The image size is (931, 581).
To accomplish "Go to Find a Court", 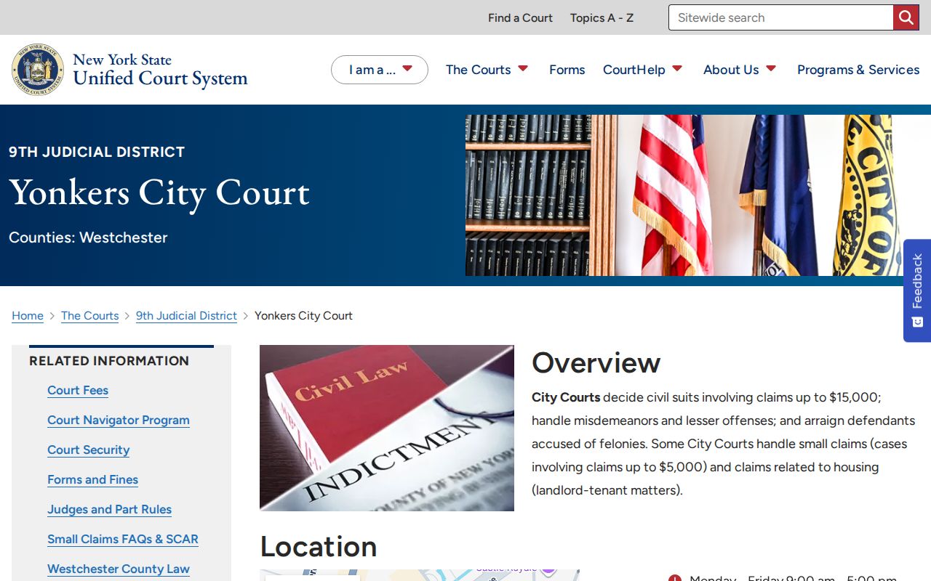I will click(x=520, y=17).
